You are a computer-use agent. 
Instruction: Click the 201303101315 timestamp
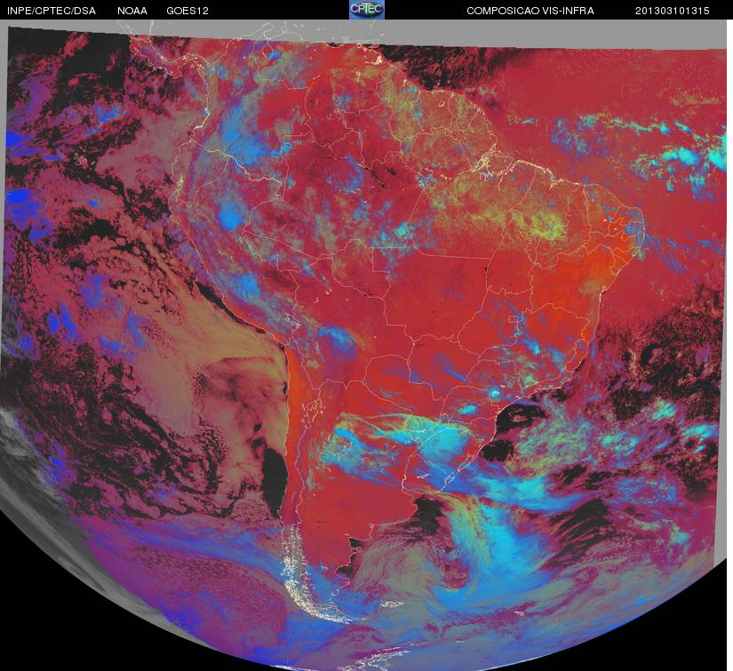pos(673,11)
